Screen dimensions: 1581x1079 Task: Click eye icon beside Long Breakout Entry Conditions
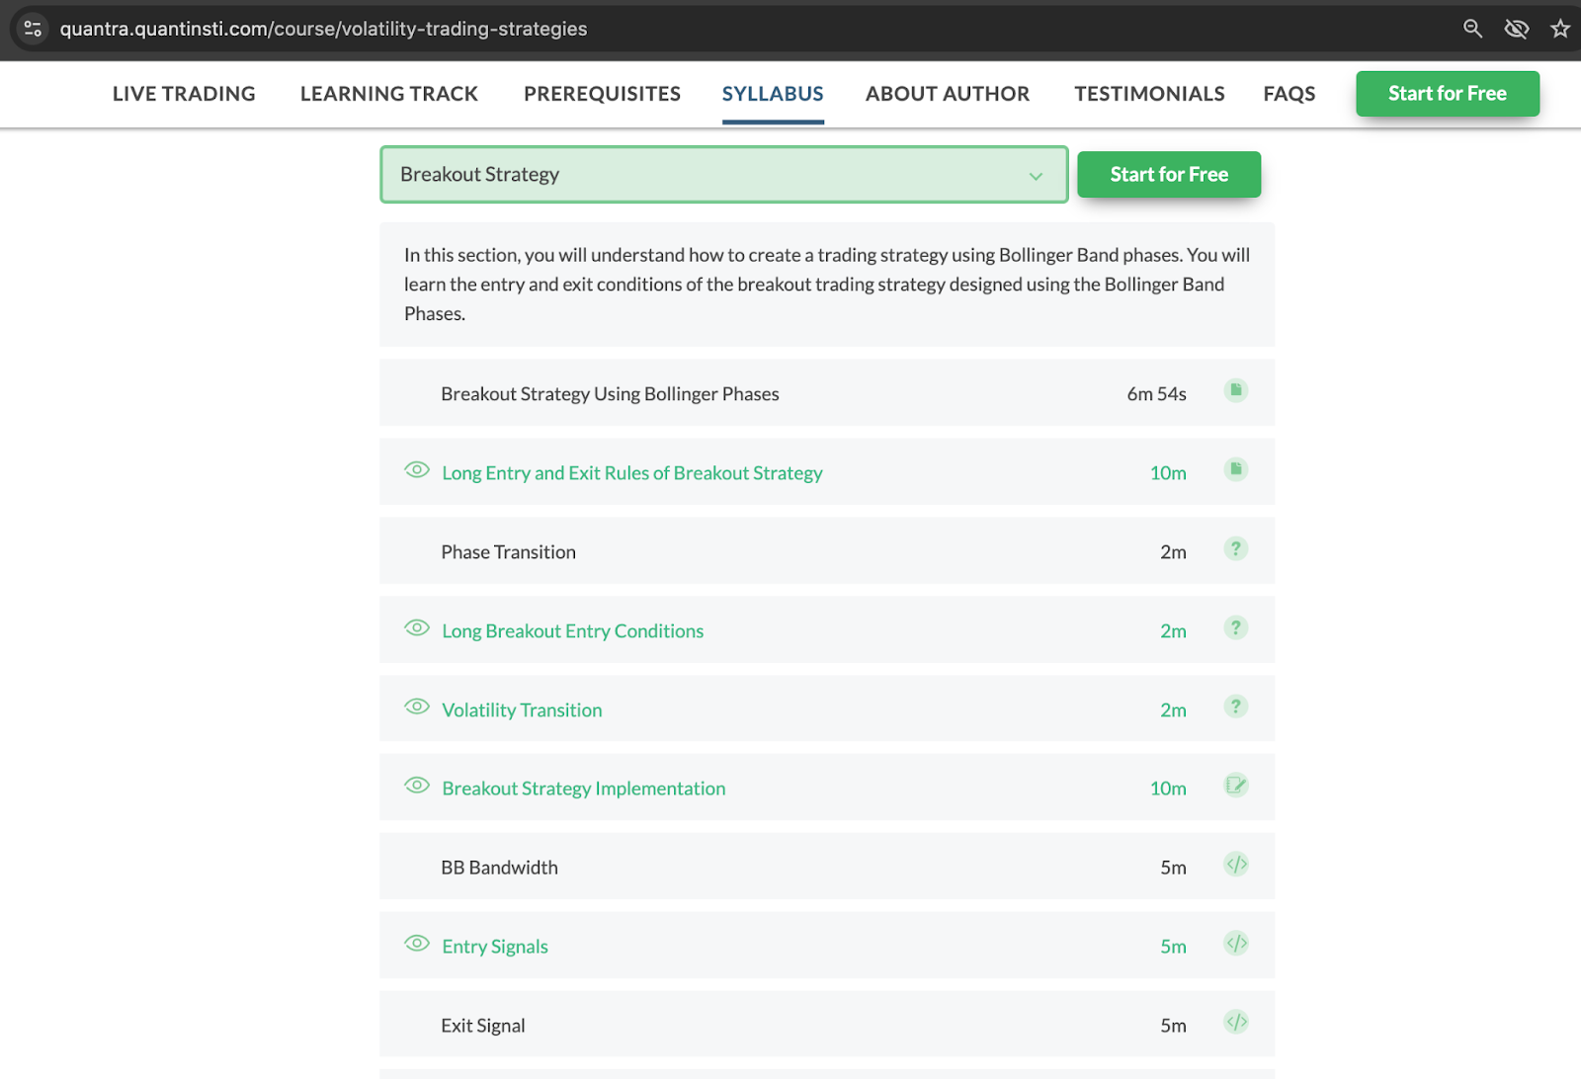click(x=417, y=627)
